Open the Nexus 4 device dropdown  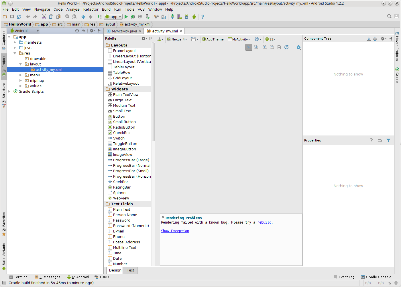(x=177, y=39)
